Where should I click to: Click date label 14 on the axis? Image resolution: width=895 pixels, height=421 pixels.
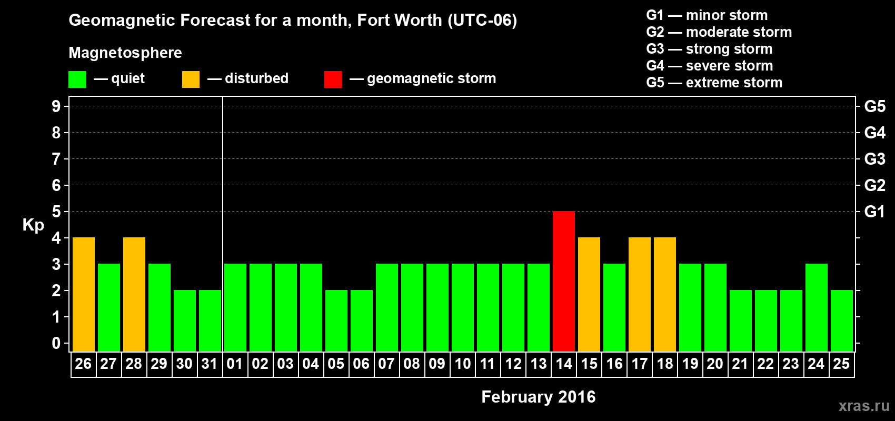(x=564, y=364)
